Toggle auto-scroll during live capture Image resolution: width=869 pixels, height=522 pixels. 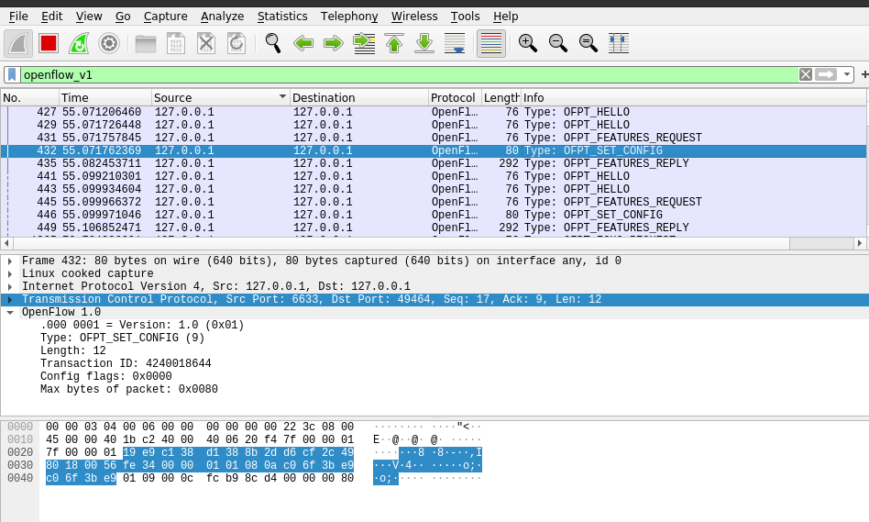tap(455, 43)
